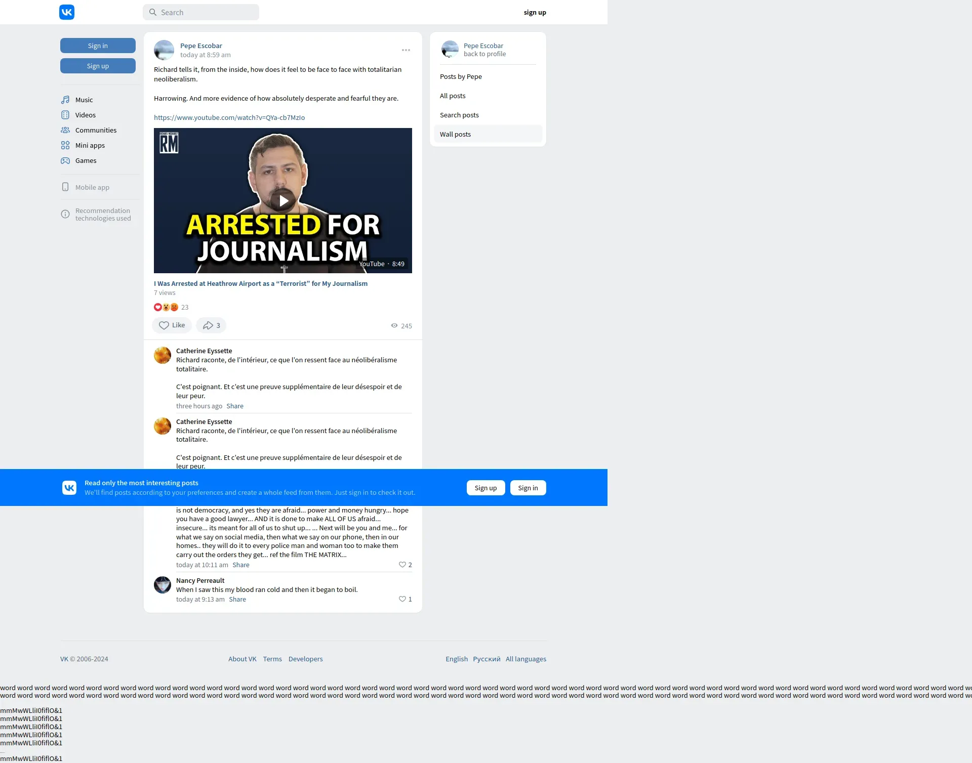
Task: Open the Videos section icon
Action: point(65,115)
